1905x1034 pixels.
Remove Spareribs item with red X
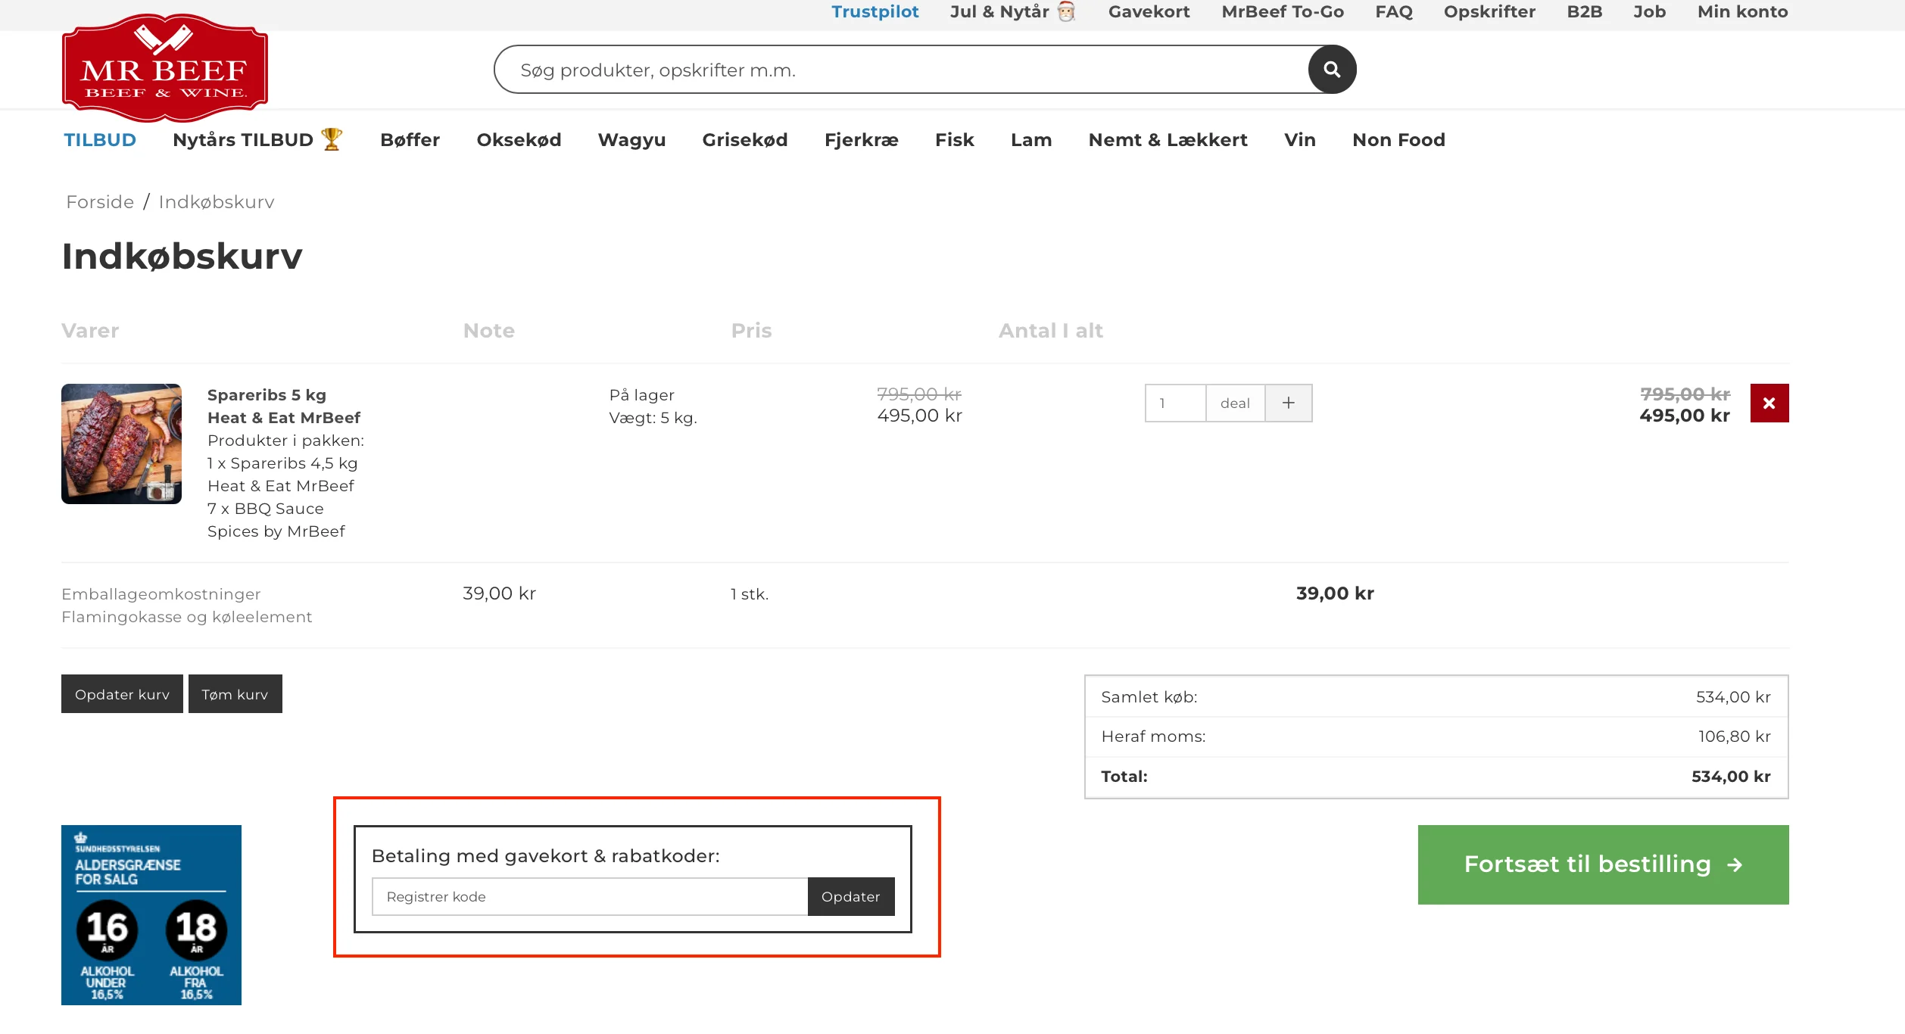coord(1769,403)
